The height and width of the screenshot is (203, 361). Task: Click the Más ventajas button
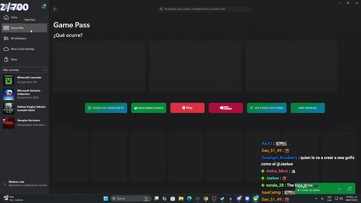(x=308, y=108)
